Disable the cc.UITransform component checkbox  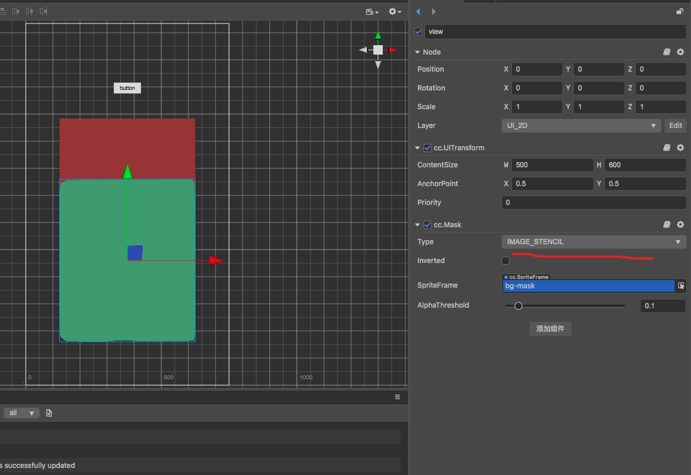coord(427,148)
